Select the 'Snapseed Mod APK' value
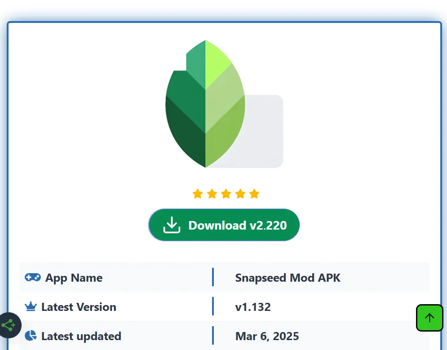 (288, 278)
